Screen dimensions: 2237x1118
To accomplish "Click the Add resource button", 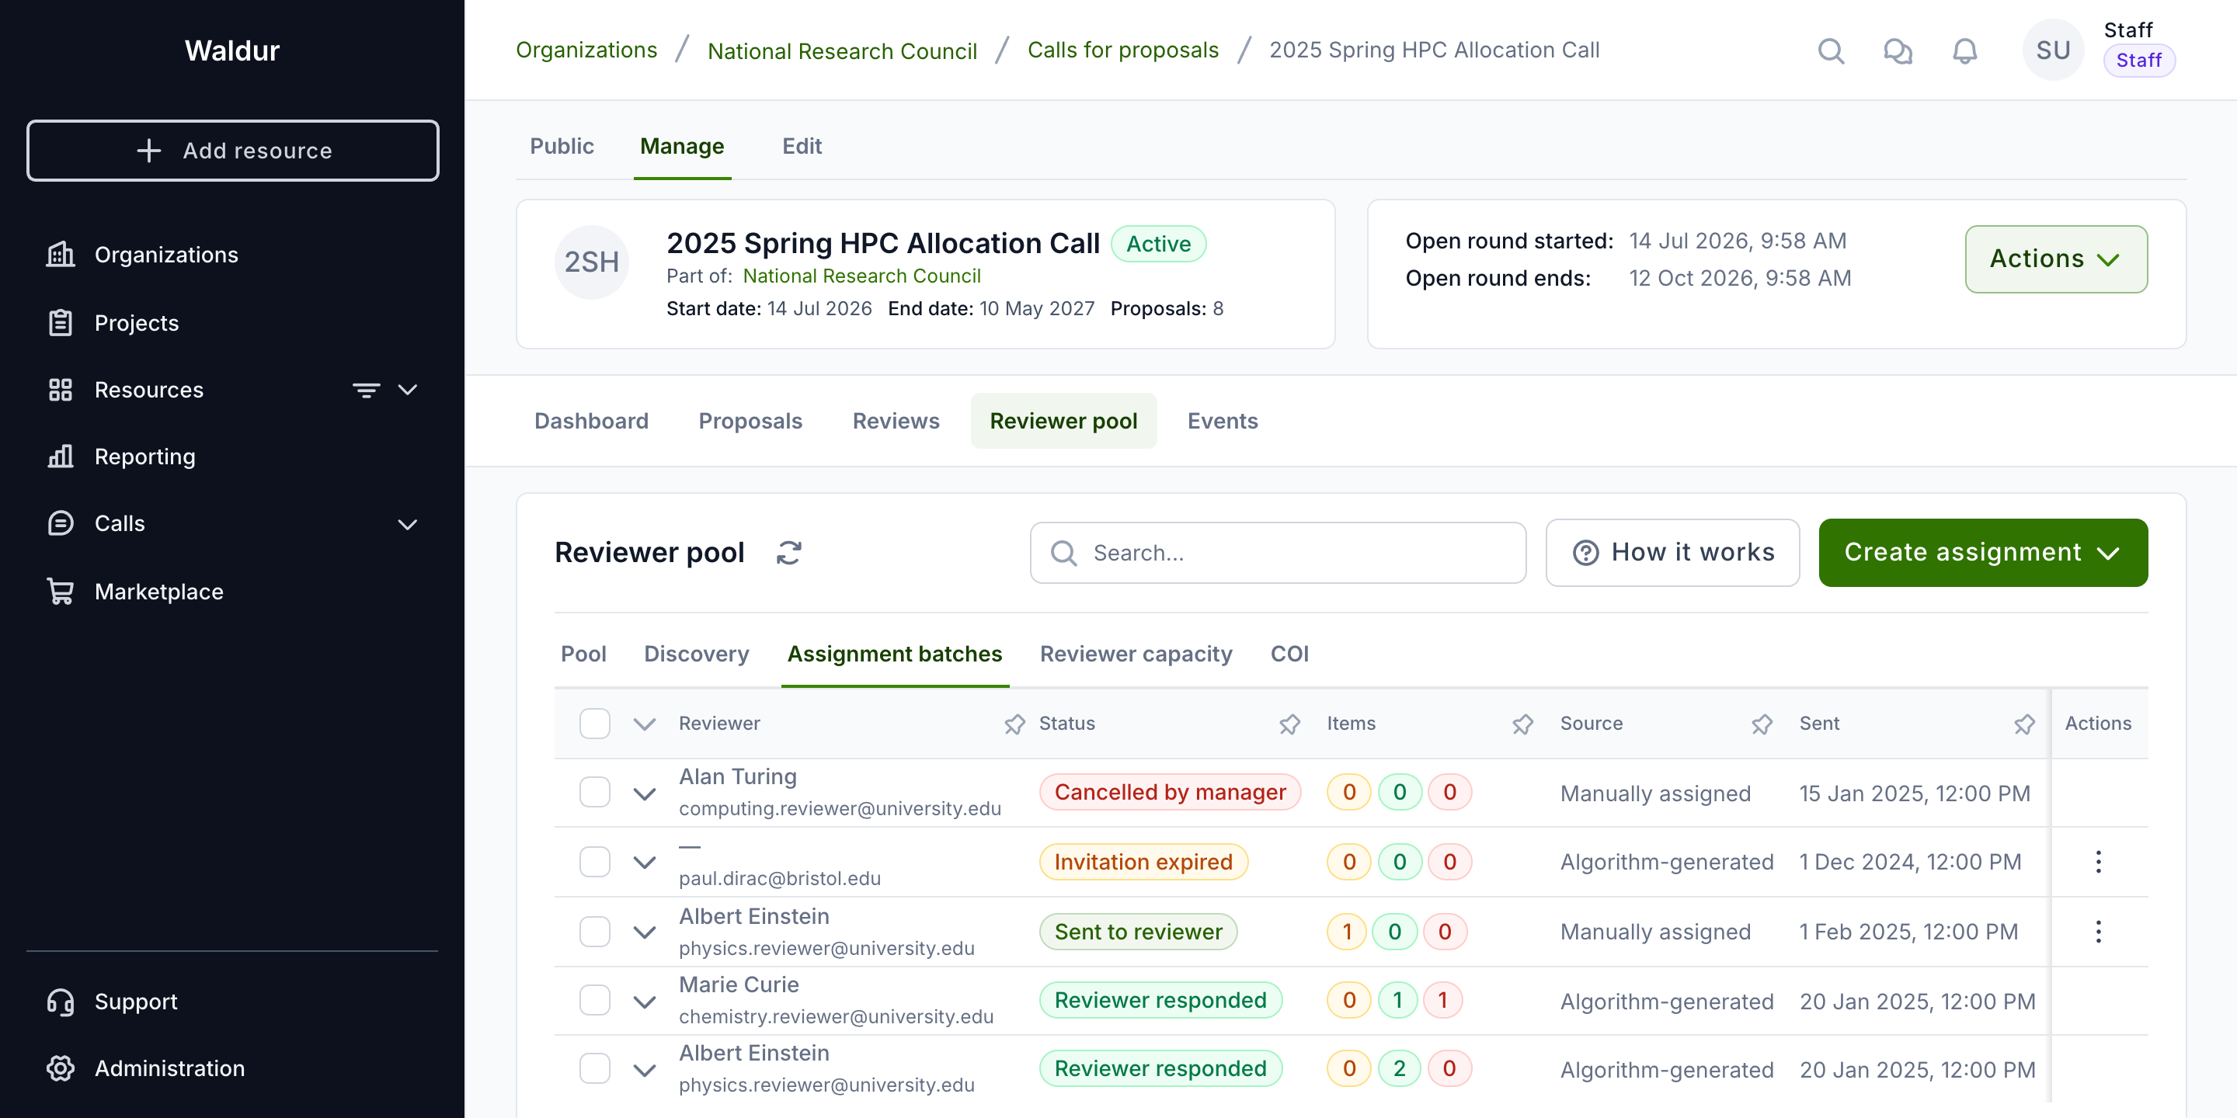I will click(233, 151).
